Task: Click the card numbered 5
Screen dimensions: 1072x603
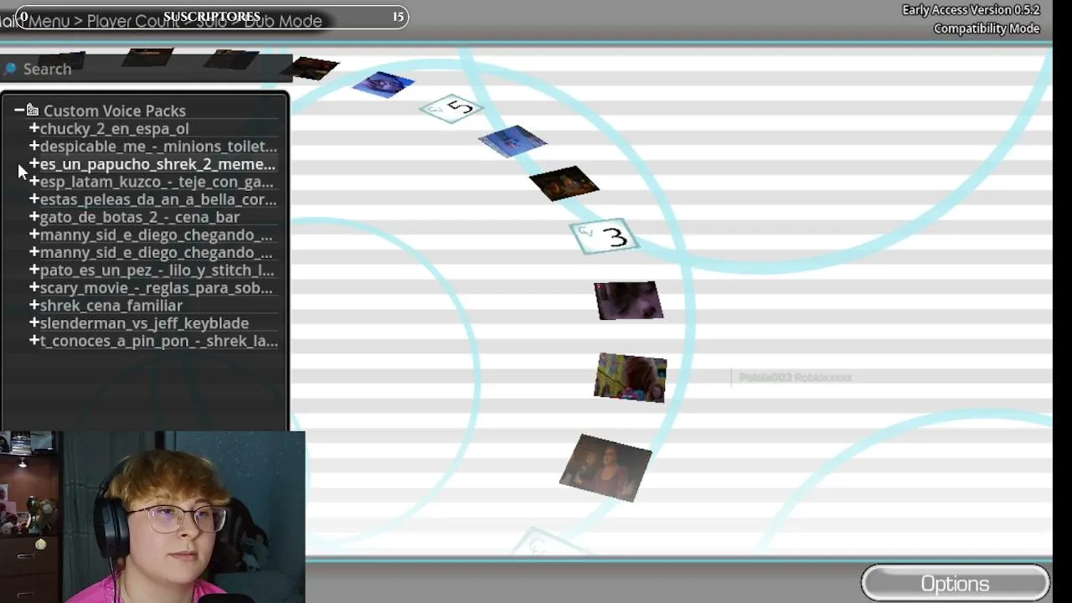Action: (451, 108)
